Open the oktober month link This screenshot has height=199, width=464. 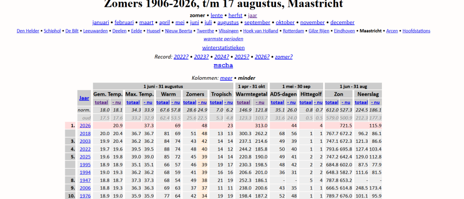click(x=285, y=23)
